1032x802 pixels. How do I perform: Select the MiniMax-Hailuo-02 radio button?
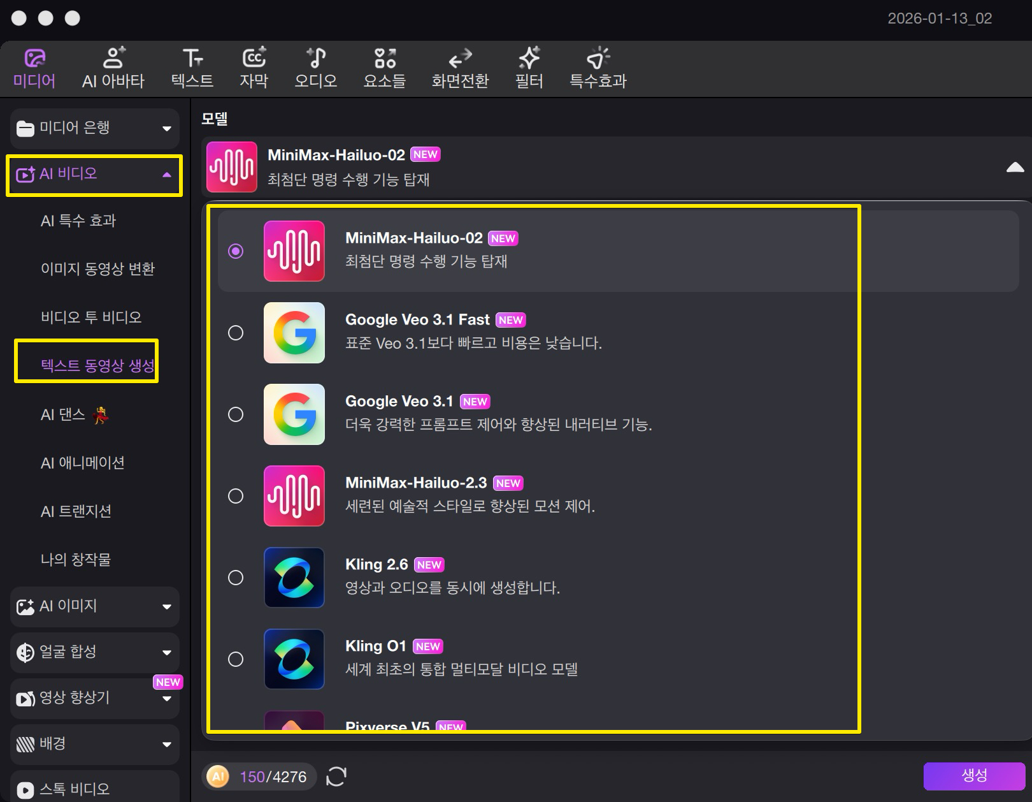pyautogui.click(x=236, y=251)
